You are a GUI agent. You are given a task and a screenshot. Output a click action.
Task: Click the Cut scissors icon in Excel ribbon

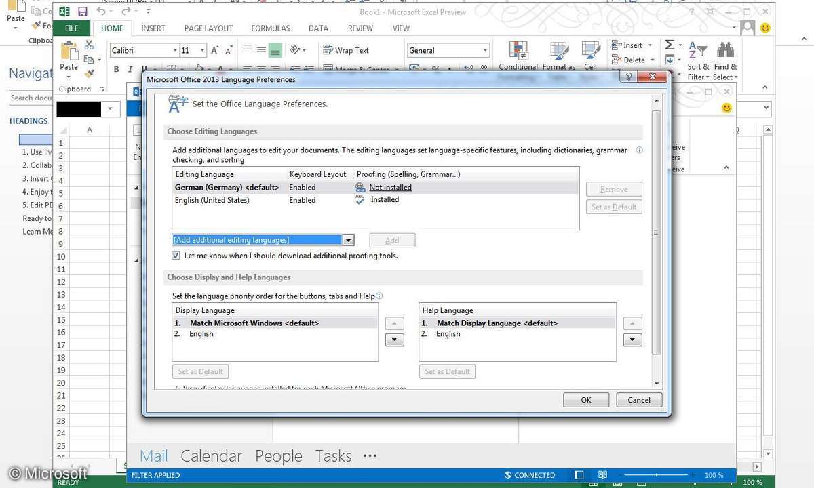pos(89,45)
